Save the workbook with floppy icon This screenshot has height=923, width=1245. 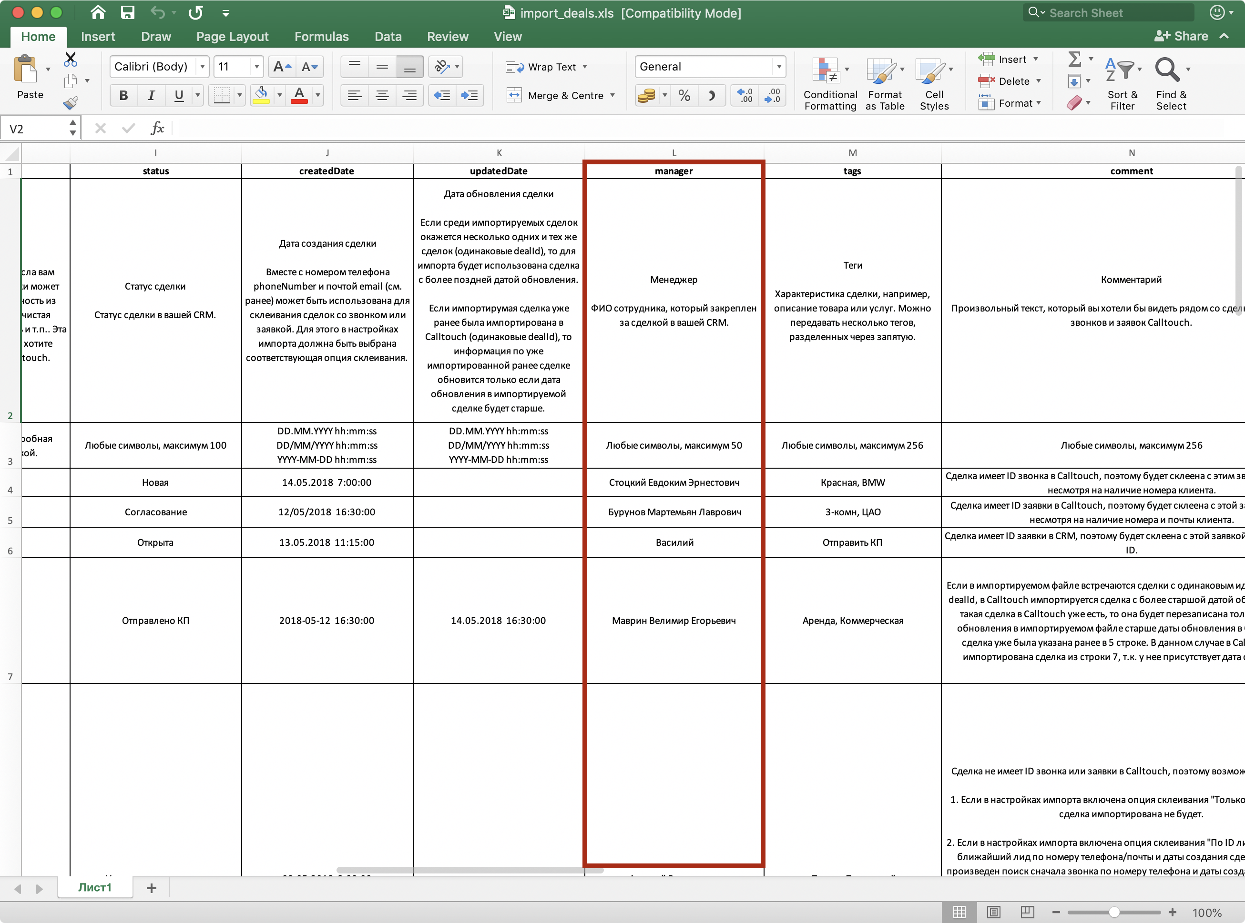(127, 12)
